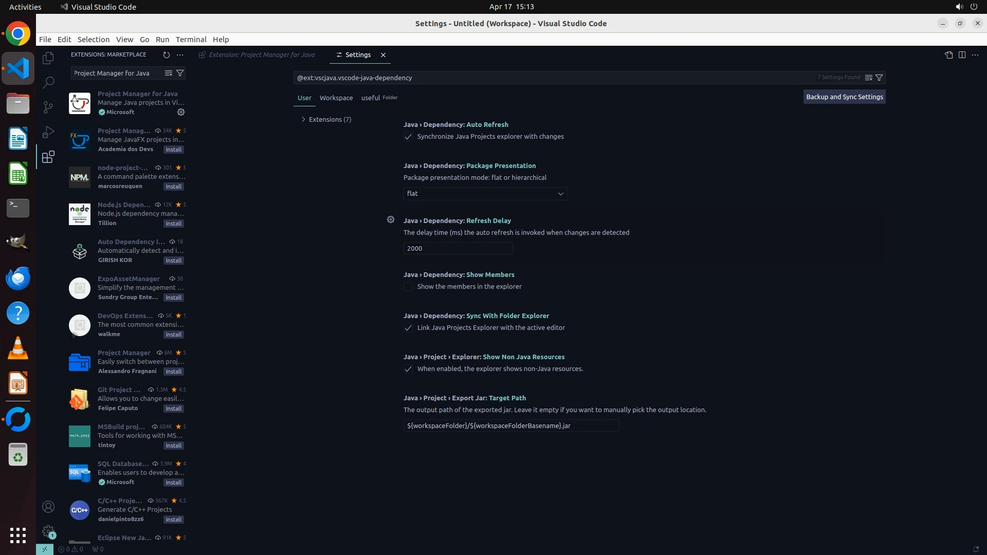
Task: Refresh the extensions marketplace list
Action: (166, 54)
